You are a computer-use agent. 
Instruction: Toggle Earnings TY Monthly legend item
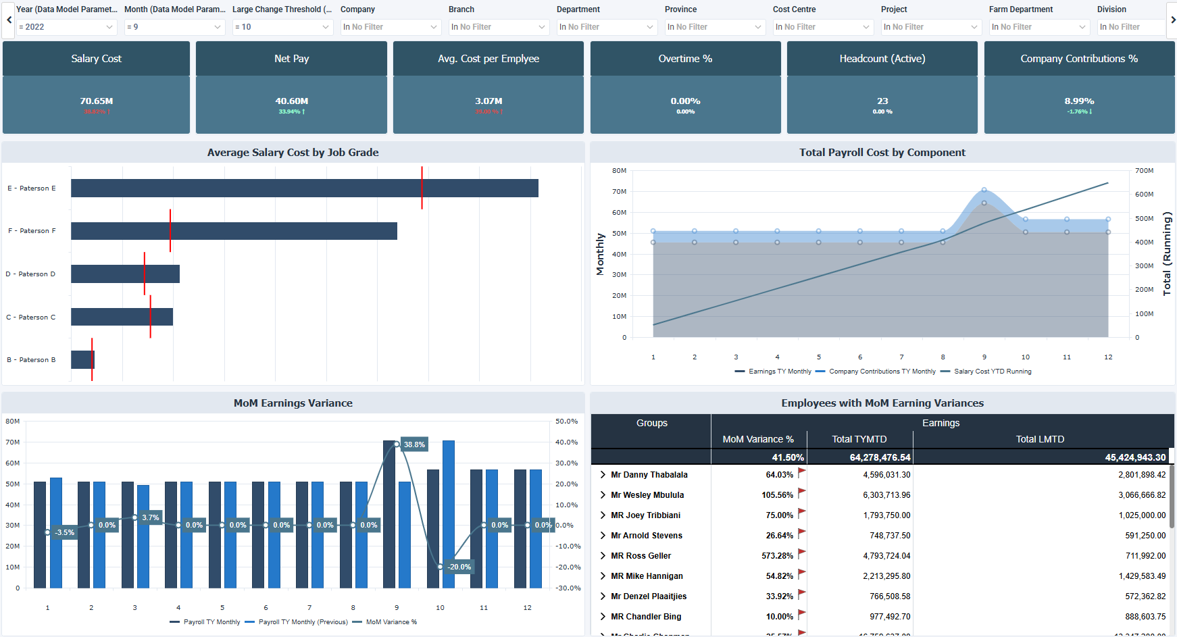pyautogui.click(x=773, y=372)
